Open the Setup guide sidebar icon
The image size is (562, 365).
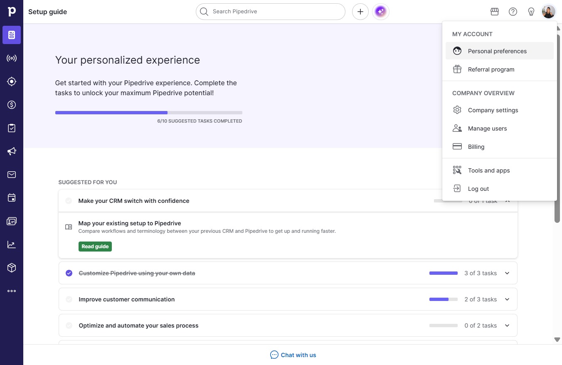pyautogui.click(x=12, y=35)
